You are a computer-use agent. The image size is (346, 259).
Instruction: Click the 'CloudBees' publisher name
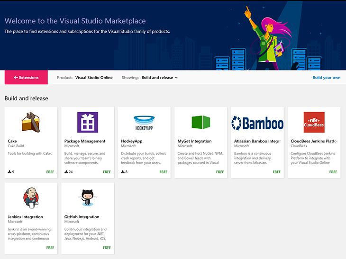pos(299,146)
